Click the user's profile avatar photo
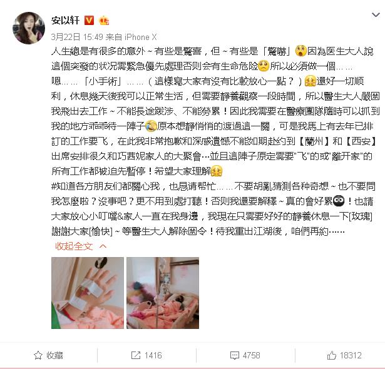Image resolution: width=385 pixels, height=369 pixels. [x=29, y=28]
